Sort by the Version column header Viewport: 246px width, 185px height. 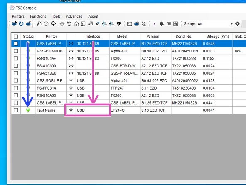coord(153,37)
